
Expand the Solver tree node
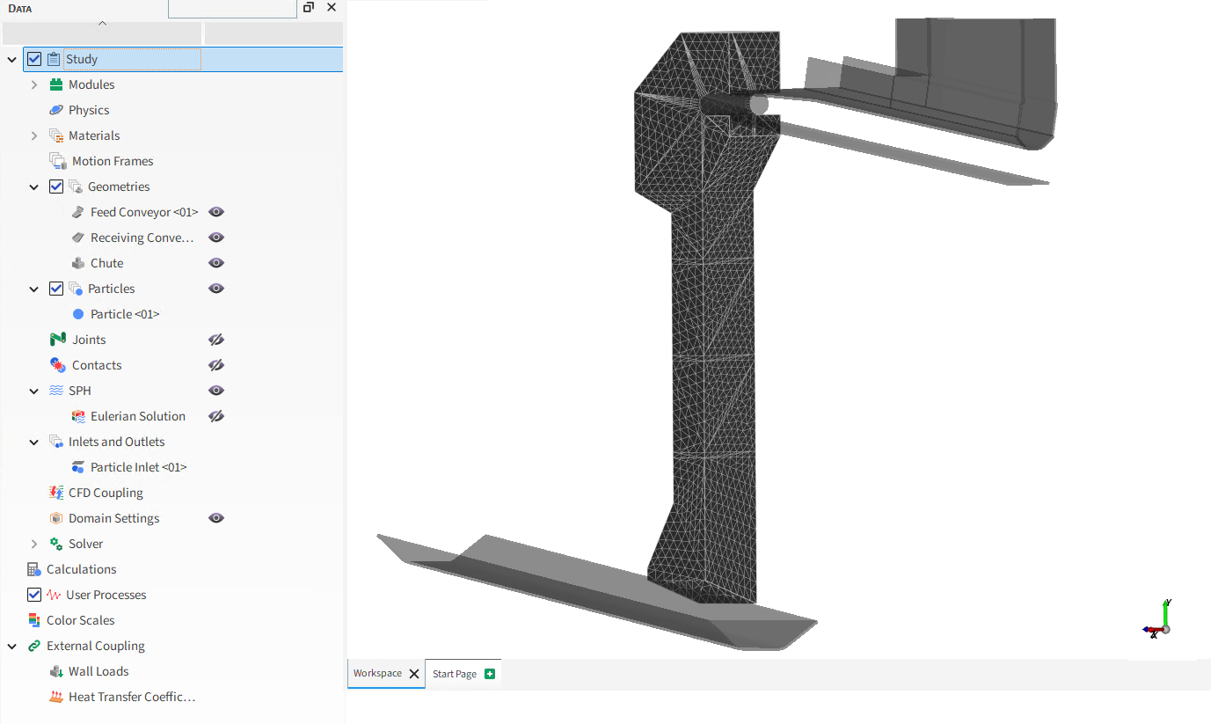pyautogui.click(x=34, y=544)
